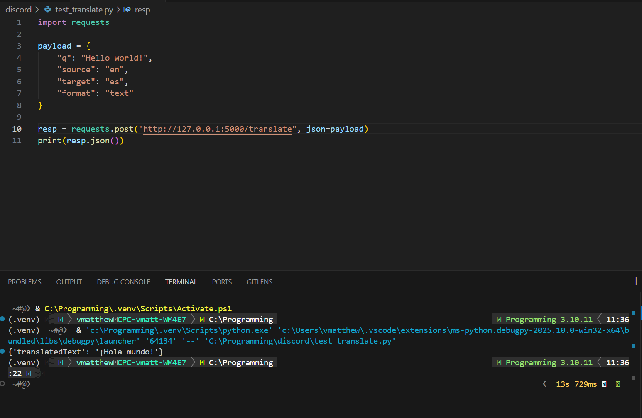642x418 pixels.
Task: Switch to the OUTPUT tab
Action: pos(69,282)
